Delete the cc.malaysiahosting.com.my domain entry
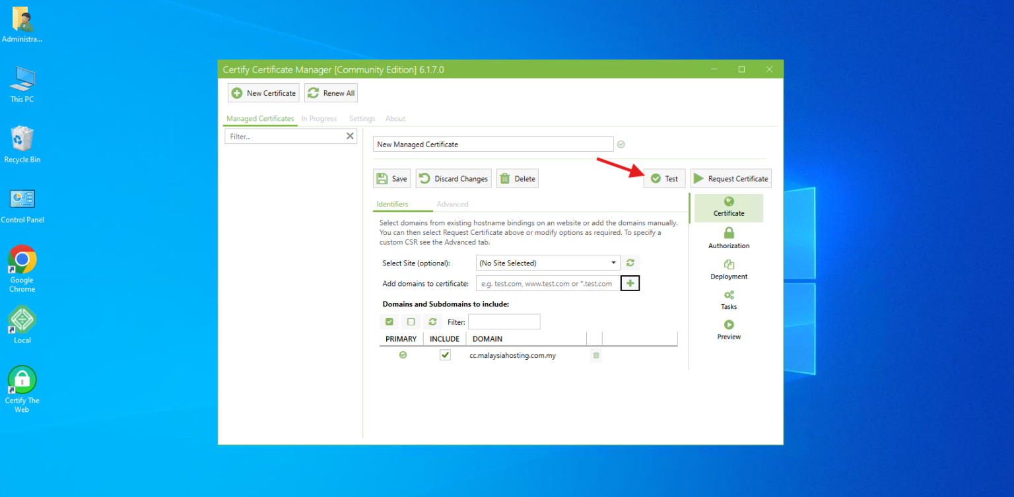 coord(595,355)
